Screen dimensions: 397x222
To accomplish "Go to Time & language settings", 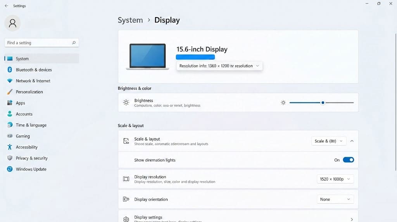I will tap(31, 125).
